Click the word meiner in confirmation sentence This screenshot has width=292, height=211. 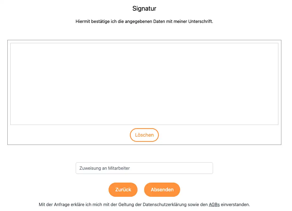(x=181, y=21)
